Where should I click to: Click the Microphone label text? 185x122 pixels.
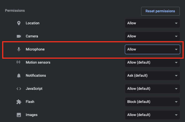point(35,49)
